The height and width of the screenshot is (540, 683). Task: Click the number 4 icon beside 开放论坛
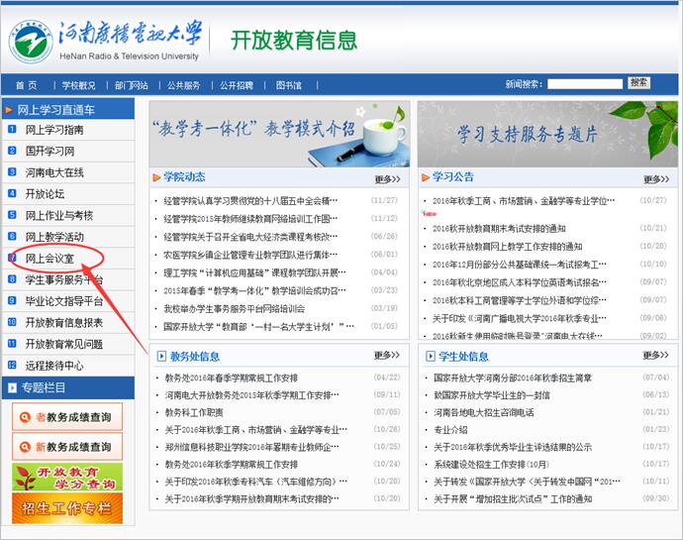point(13,194)
